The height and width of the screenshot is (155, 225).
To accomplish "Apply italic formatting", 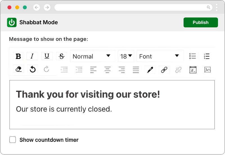I will click(32, 56).
